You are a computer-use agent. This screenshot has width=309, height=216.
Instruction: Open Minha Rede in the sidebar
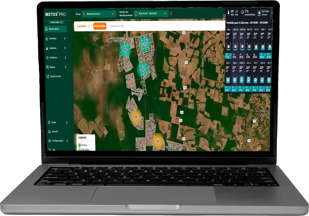[x=55, y=29]
